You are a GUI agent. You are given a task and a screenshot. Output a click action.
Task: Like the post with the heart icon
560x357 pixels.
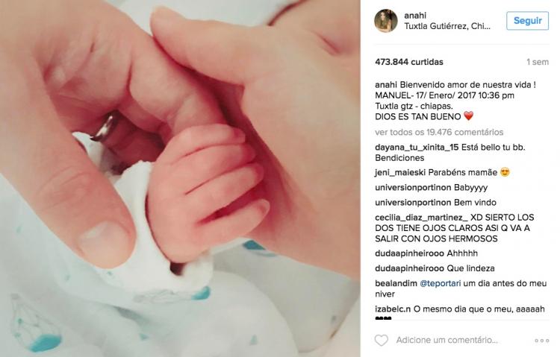(381, 341)
